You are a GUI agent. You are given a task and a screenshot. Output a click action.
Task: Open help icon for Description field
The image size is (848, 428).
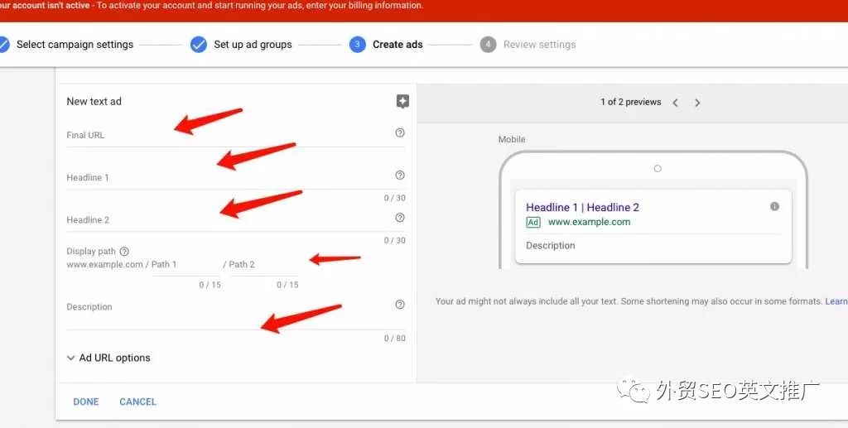click(400, 305)
